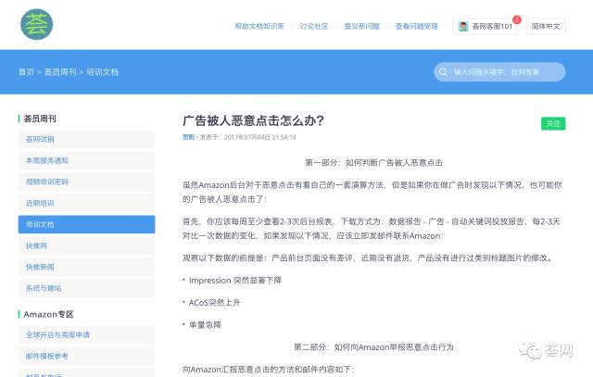Go to 首页 in breadcrumb
The image size is (593, 377).
(26, 72)
